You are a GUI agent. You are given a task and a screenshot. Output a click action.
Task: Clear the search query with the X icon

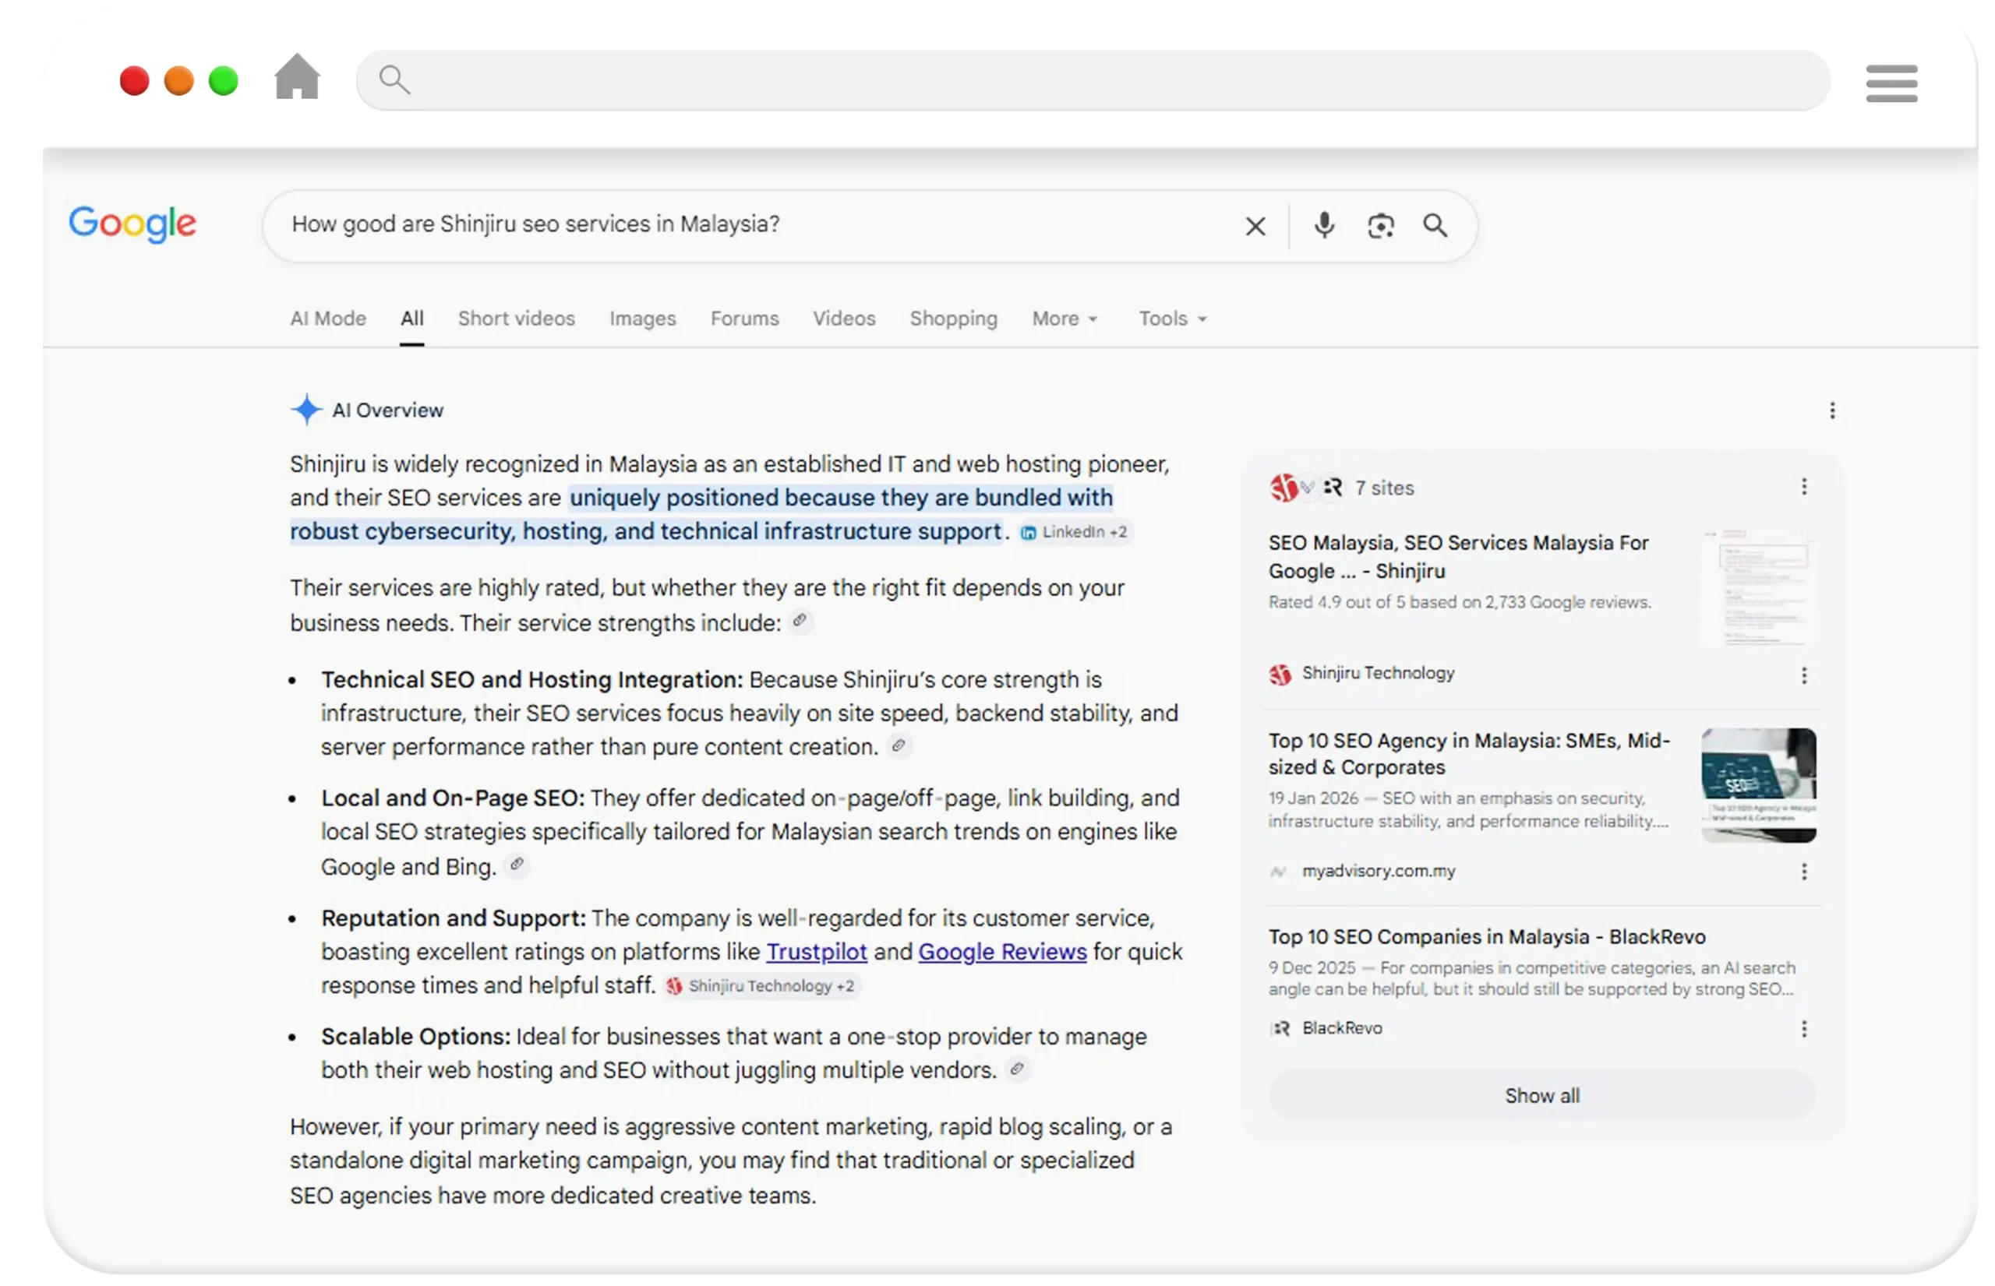click(x=1255, y=227)
